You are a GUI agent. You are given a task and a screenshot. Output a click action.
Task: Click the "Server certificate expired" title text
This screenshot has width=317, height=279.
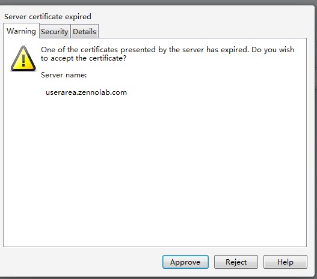click(48, 17)
